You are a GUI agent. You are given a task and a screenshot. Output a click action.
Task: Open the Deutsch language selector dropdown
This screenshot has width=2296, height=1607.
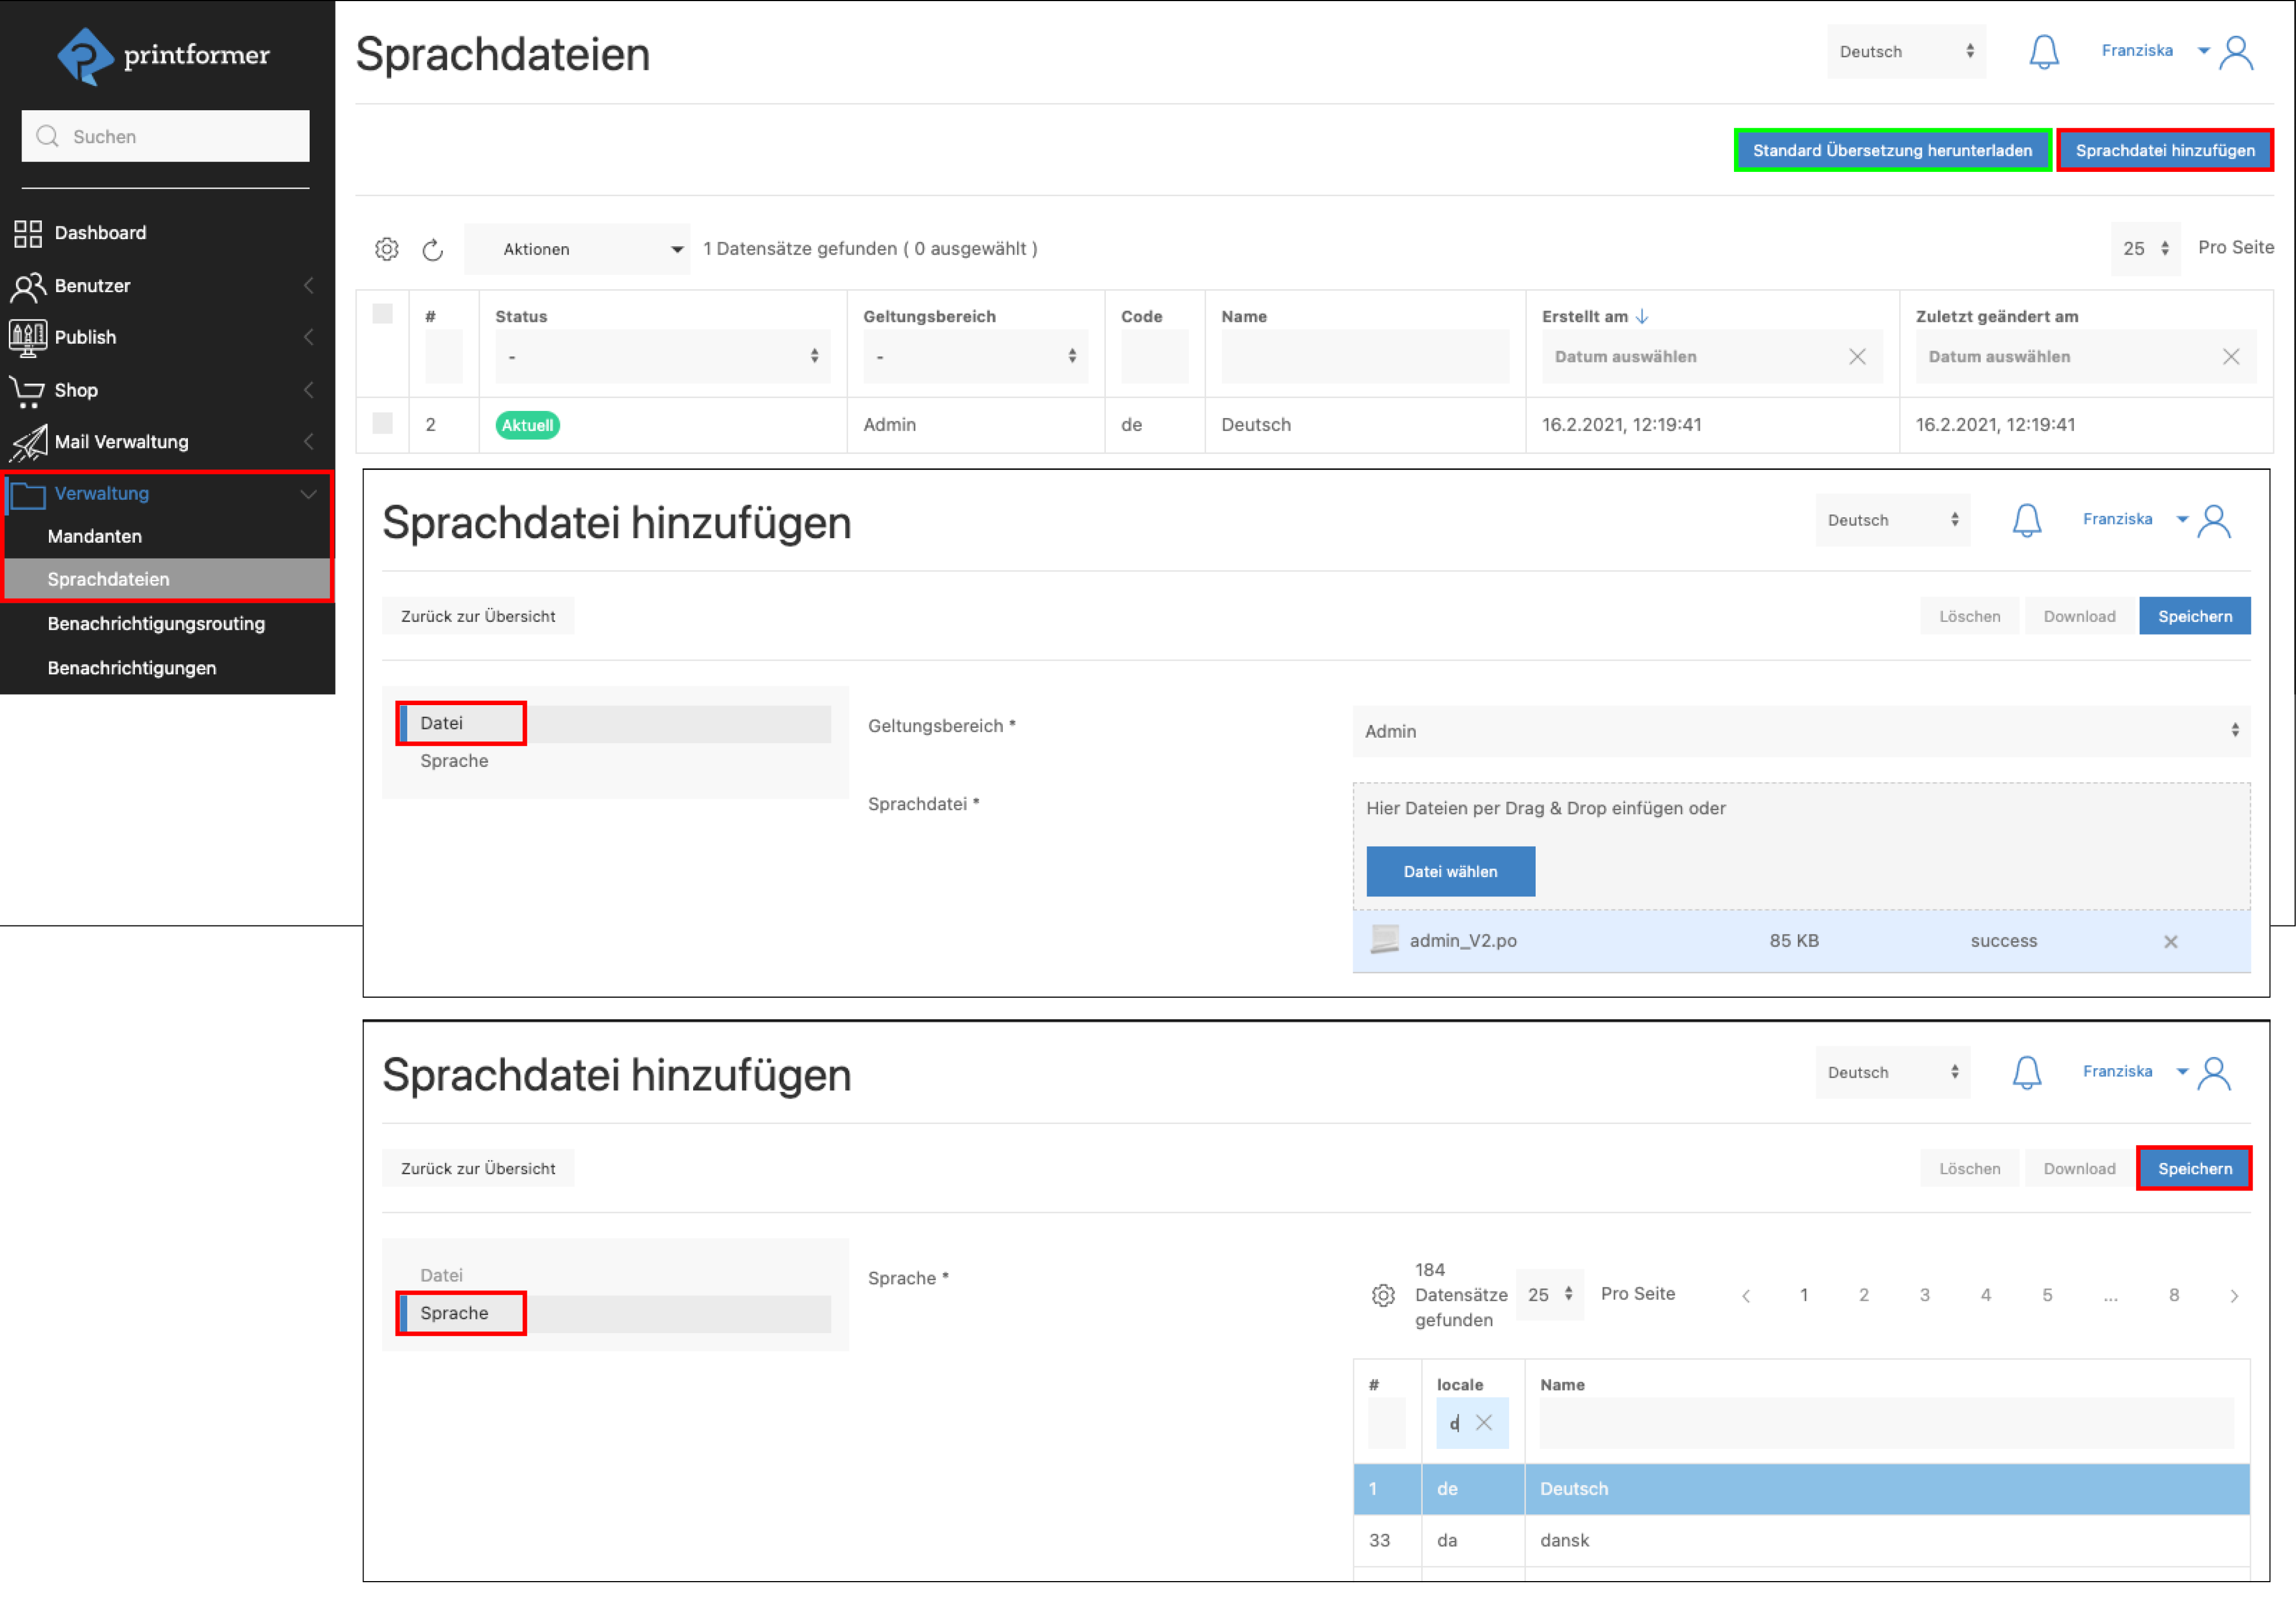point(1905,51)
